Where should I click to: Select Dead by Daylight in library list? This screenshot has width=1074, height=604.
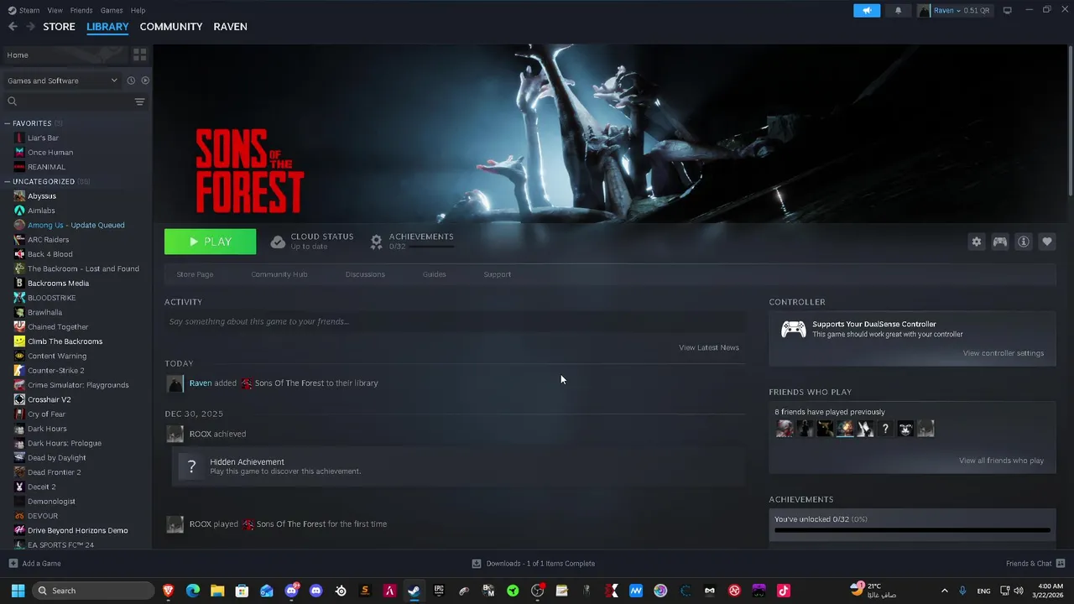pos(56,458)
